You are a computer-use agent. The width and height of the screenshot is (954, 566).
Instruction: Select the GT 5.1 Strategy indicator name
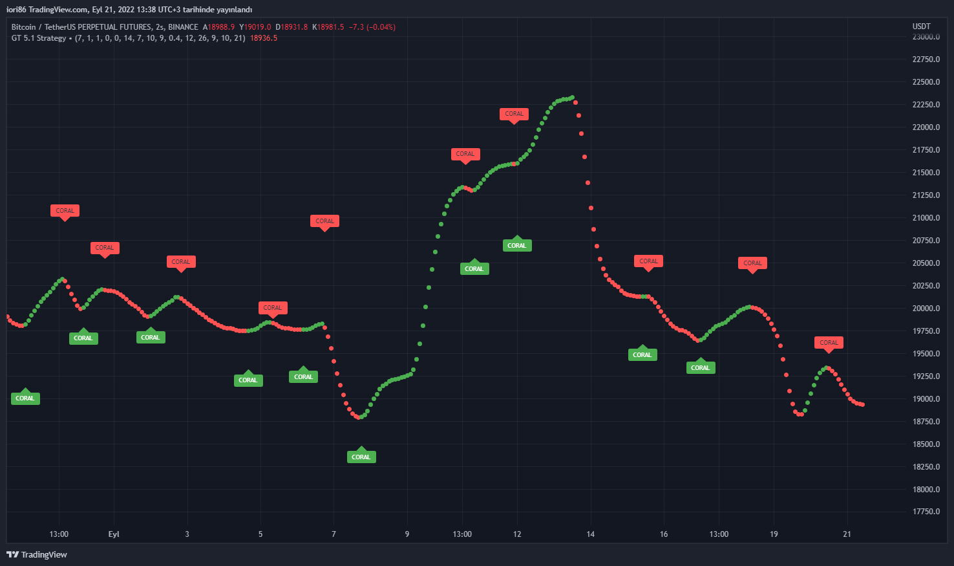(39, 38)
